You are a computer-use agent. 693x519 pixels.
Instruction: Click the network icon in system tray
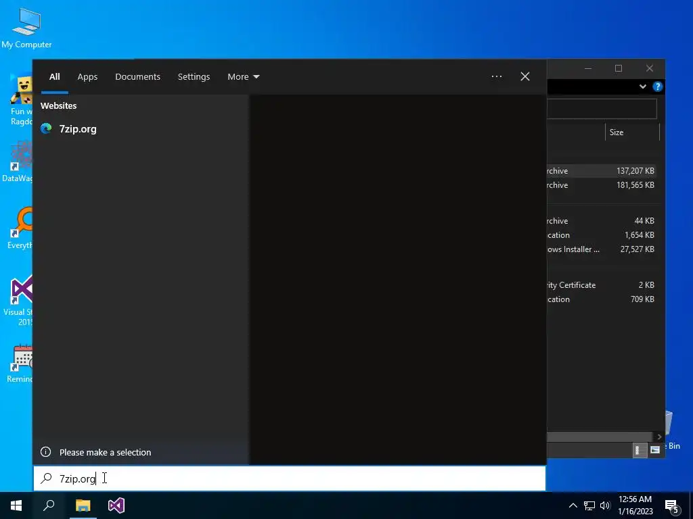(589, 505)
